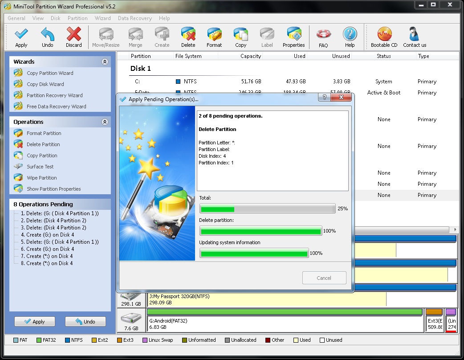Image resolution: width=464 pixels, height=360 pixels.
Task: Select pending operation 8 Create (*:)
Action: coord(46,263)
